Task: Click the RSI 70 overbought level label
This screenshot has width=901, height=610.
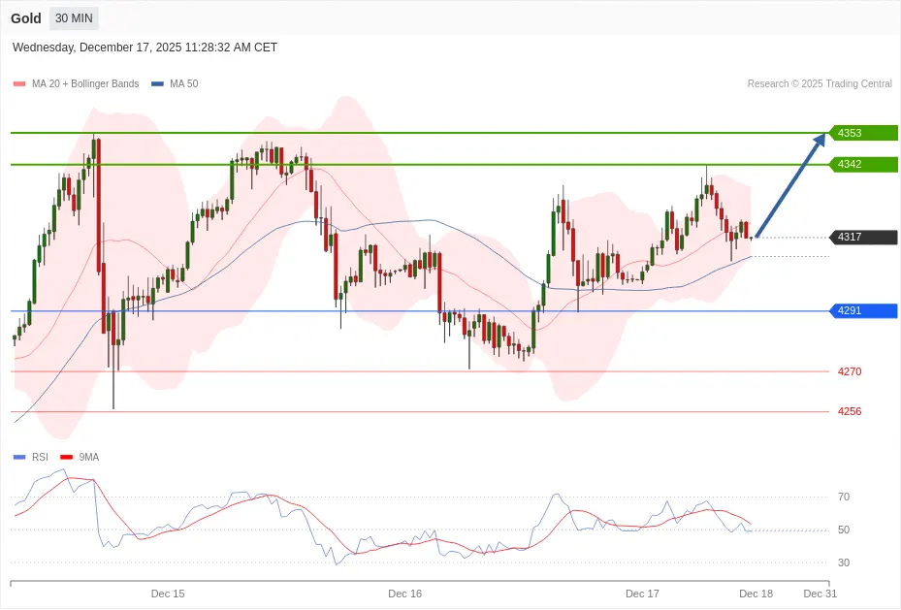Action: (x=844, y=497)
